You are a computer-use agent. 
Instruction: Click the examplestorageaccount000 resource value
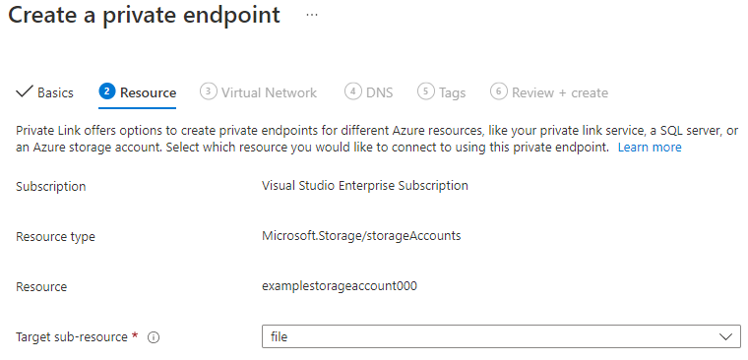tap(340, 286)
